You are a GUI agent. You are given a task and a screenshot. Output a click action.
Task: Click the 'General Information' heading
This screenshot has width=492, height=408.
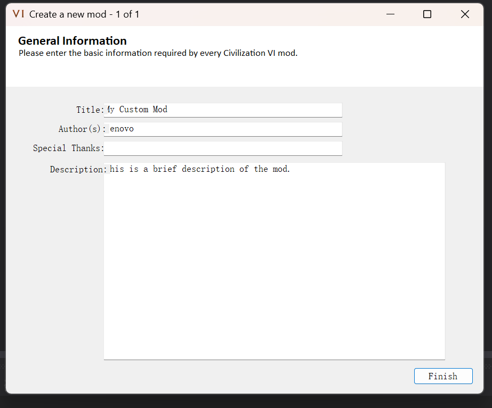coord(72,41)
